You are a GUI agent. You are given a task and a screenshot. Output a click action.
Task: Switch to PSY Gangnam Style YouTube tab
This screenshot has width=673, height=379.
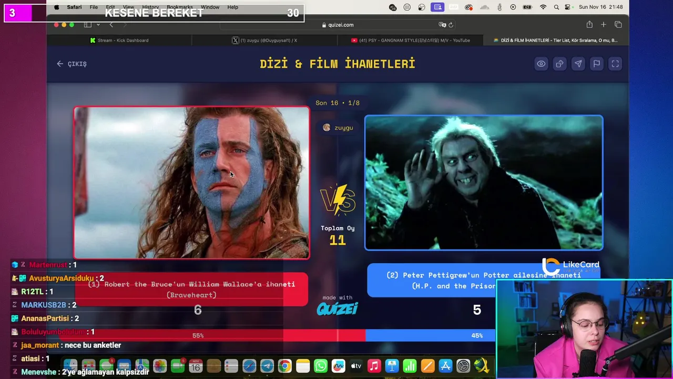coord(410,40)
